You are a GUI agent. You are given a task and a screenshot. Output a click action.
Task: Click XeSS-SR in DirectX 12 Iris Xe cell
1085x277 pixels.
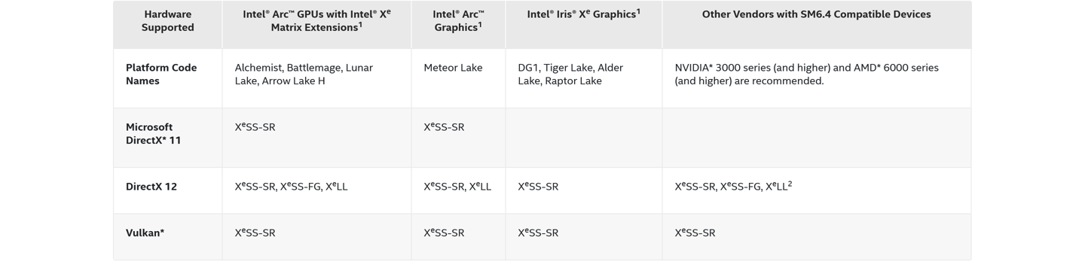point(539,186)
